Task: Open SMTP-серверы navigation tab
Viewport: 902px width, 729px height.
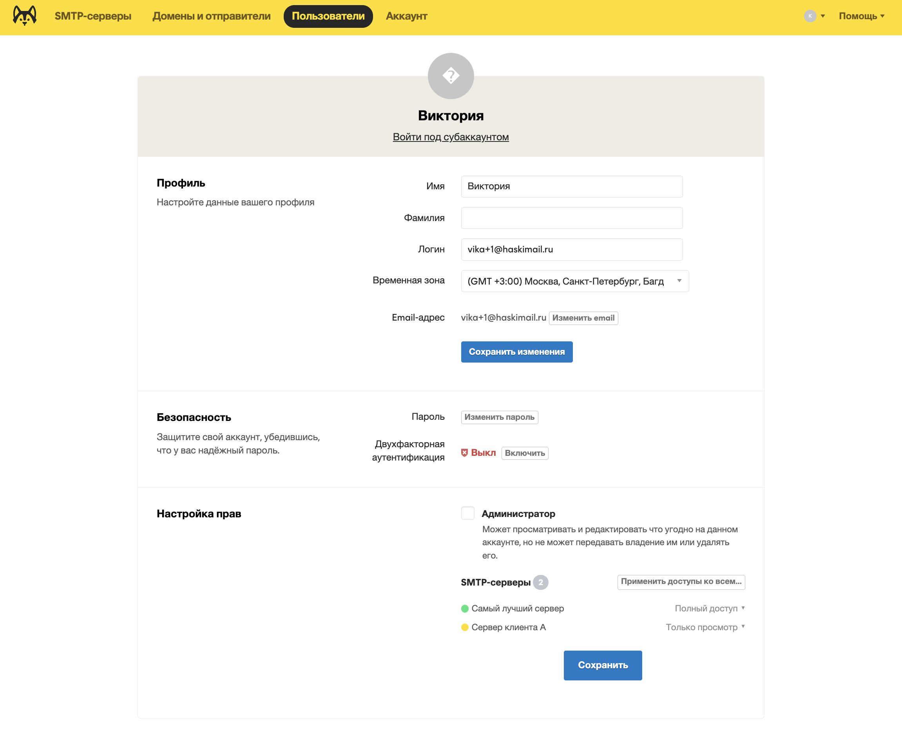Action: pyautogui.click(x=93, y=16)
